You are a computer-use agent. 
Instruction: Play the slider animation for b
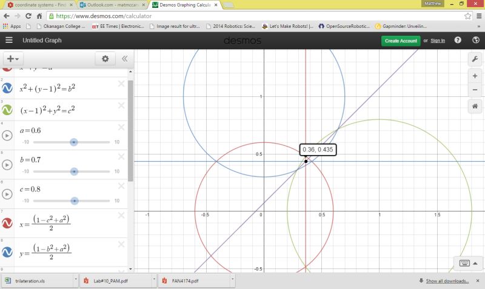pos(7,165)
